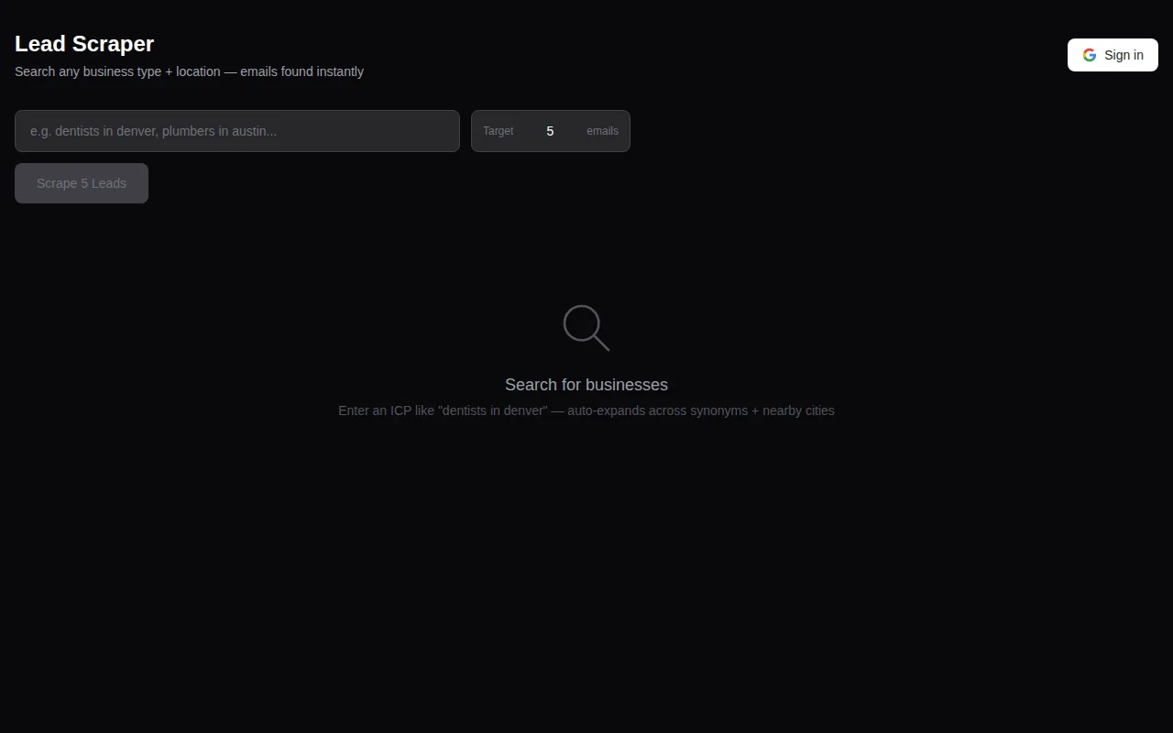This screenshot has width=1173, height=733.
Task: Select the target emails number field
Action: (550, 131)
